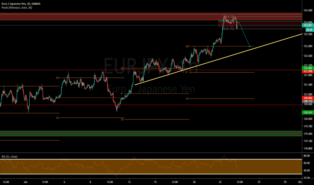Select the Pivots (Fibonacci, Auto, 30) indicator label
Image resolution: width=314 pixels, height=185 pixels.
click(17, 8)
